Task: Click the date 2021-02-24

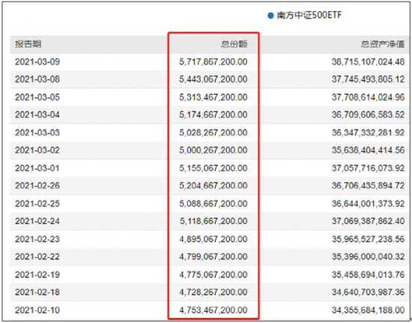Action: click(37, 221)
